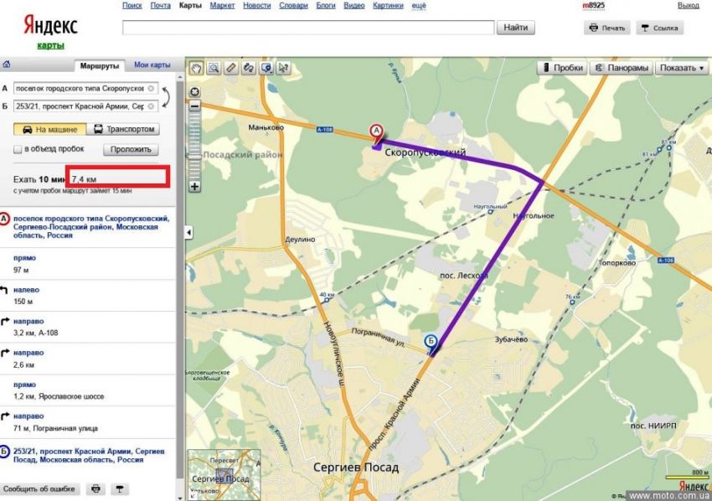Click the printer icon below route list

[x=95, y=489]
